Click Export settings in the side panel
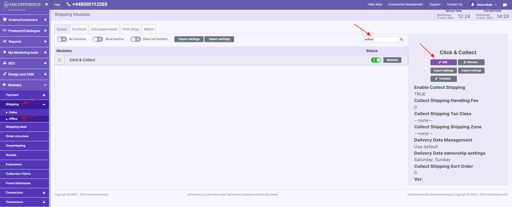 click(443, 71)
